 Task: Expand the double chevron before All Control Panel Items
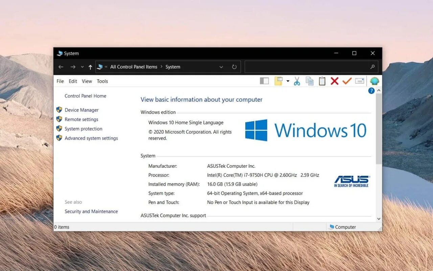tap(106, 67)
